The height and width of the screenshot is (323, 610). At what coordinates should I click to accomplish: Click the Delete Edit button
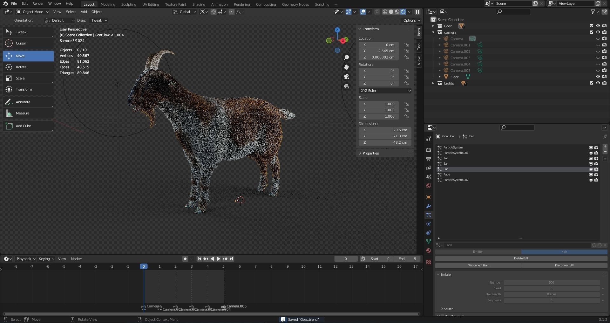click(521, 258)
